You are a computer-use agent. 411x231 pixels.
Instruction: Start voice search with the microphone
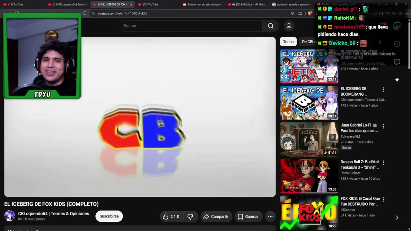(x=289, y=26)
